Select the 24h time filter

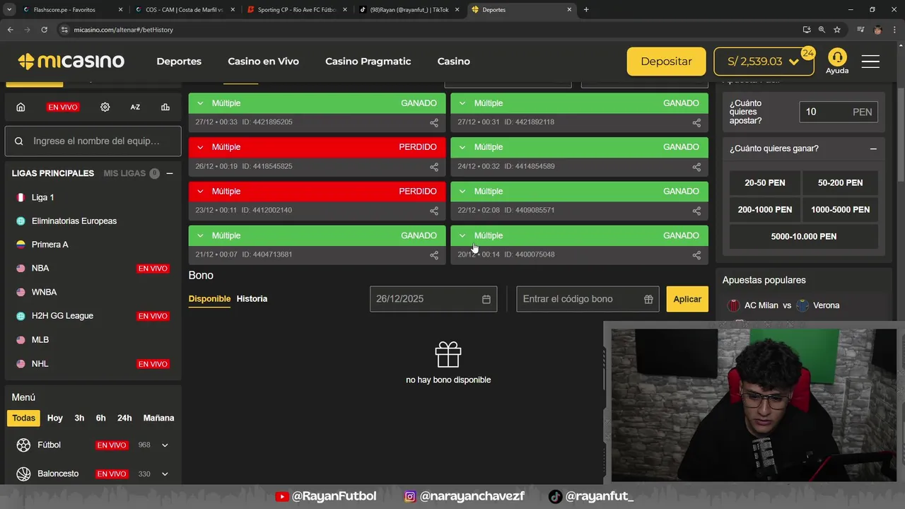[x=124, y=419]
